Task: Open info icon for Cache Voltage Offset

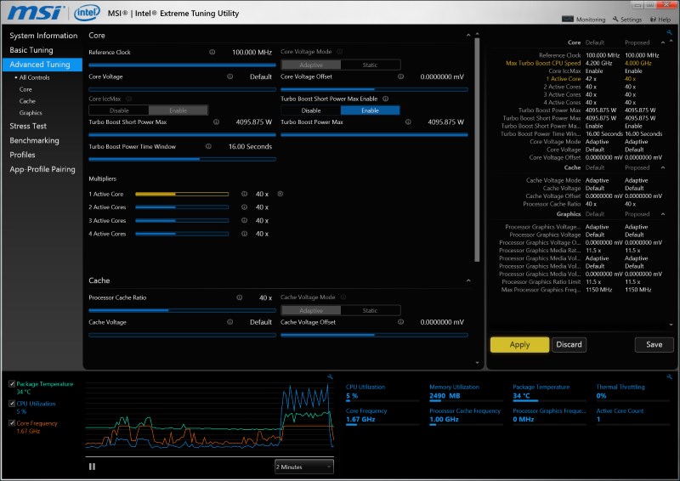Action: point(400,322)
